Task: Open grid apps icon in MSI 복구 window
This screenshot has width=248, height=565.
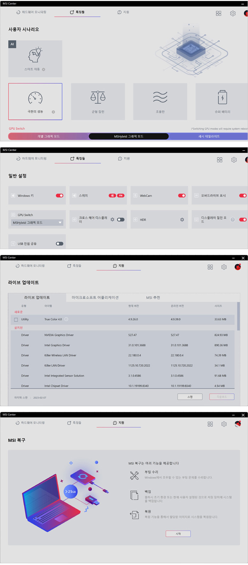Action: point(210,424)
